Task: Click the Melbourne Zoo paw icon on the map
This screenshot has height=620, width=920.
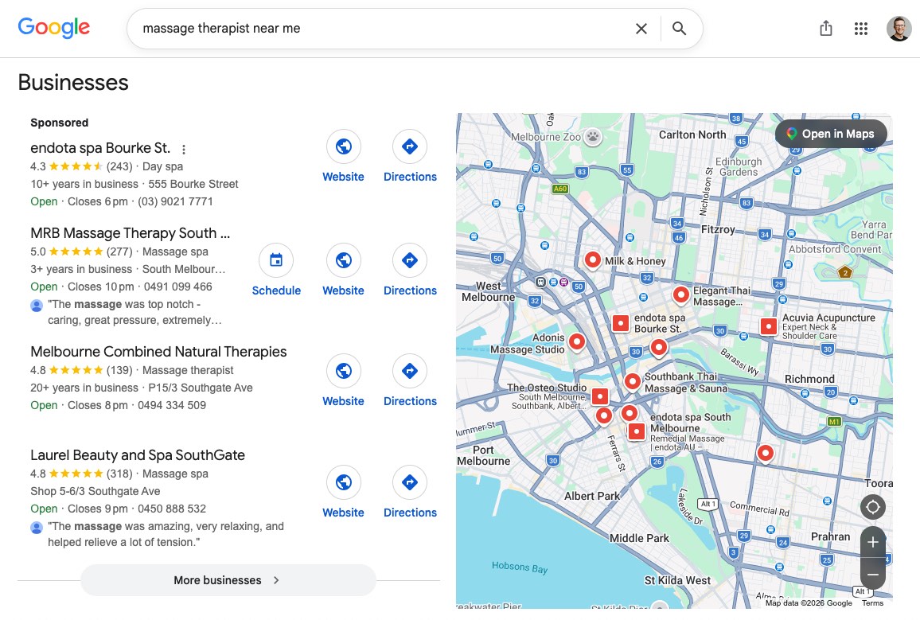Action: coord(593,137)
